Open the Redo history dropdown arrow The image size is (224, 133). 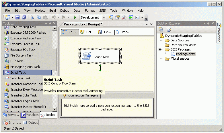tap(69, 18)
